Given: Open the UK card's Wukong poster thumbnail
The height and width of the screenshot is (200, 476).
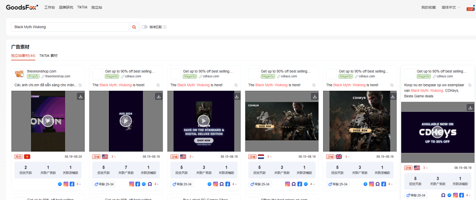Looking at the screenshot, I should (x=360, y=121).
